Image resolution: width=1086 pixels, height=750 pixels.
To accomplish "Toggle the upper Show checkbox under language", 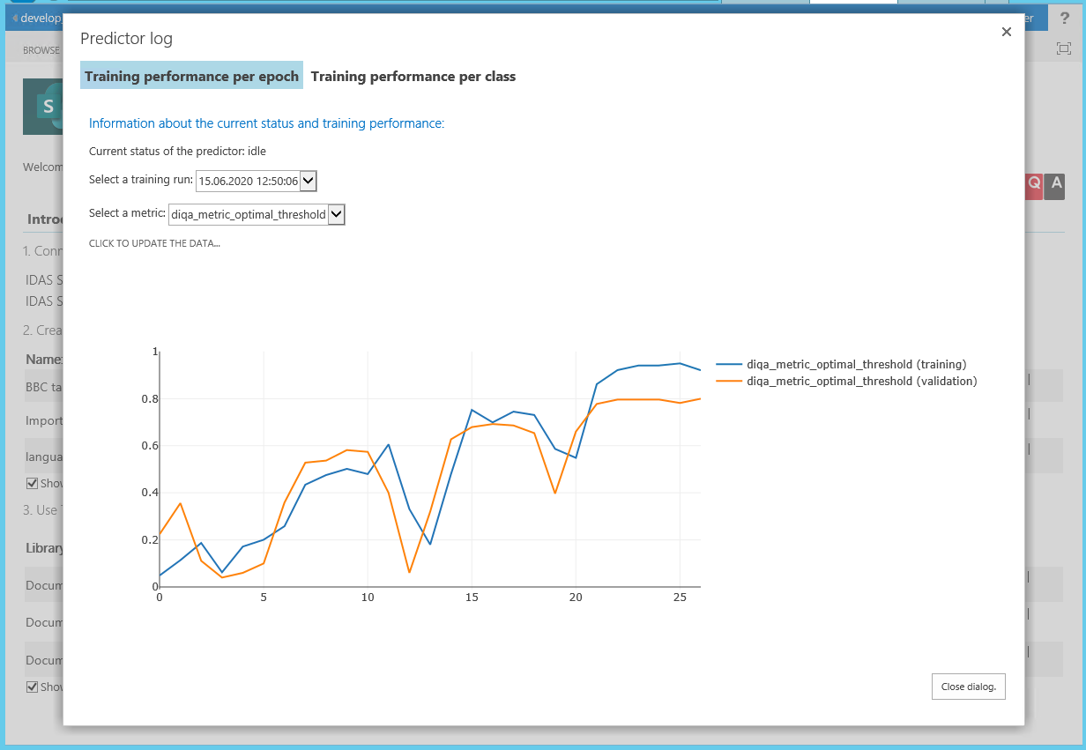I will 33,483.
